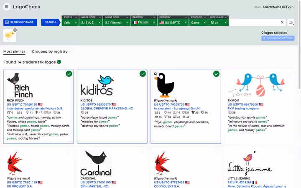The width and height of the screenshot is (301, 188).
Task: Open the US USPTO 79259759 link
Action: coord(169,104)
